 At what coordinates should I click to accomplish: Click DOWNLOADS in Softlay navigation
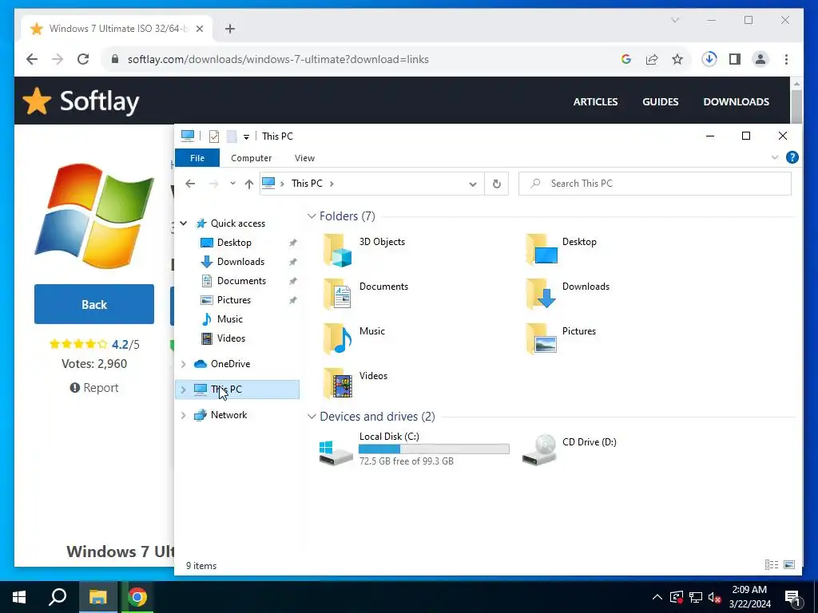point(736,101)
